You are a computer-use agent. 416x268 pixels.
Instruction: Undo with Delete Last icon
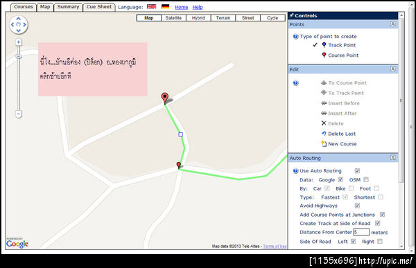[324, 134]
